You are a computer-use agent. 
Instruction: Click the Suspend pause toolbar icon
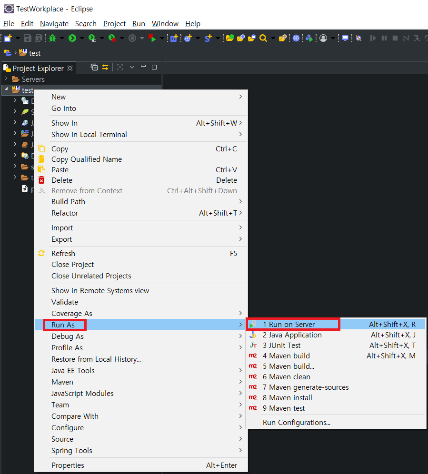pos(384,38)
